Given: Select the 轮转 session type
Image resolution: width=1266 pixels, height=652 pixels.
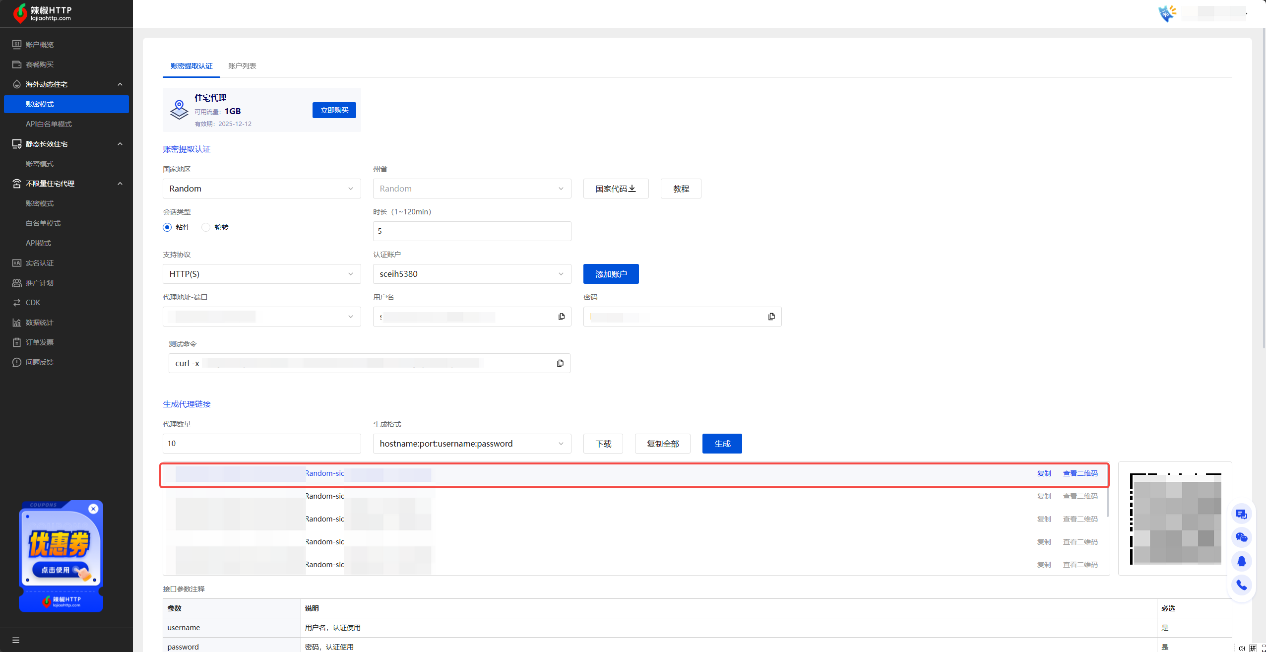Looking at the screenshot, I should pyautogui.click(x=206, y=227).
